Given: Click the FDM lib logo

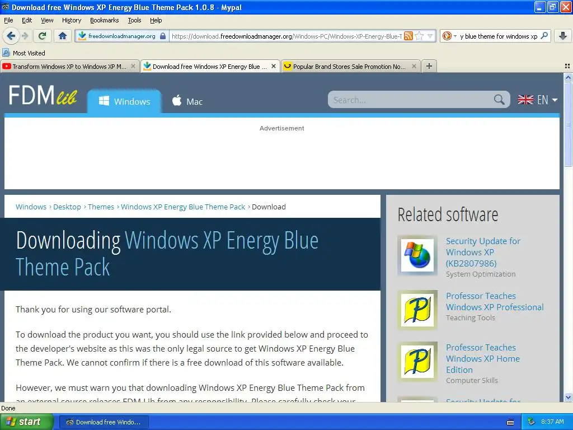Looking at the screenshot, I should pos(43,96).
